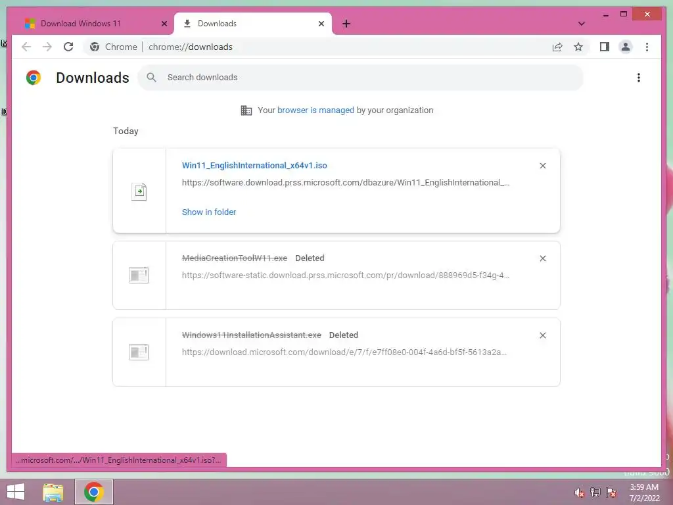Open Chrome's three-dot main menu
This screenshot has height=505, width=673.
[647, 47]
